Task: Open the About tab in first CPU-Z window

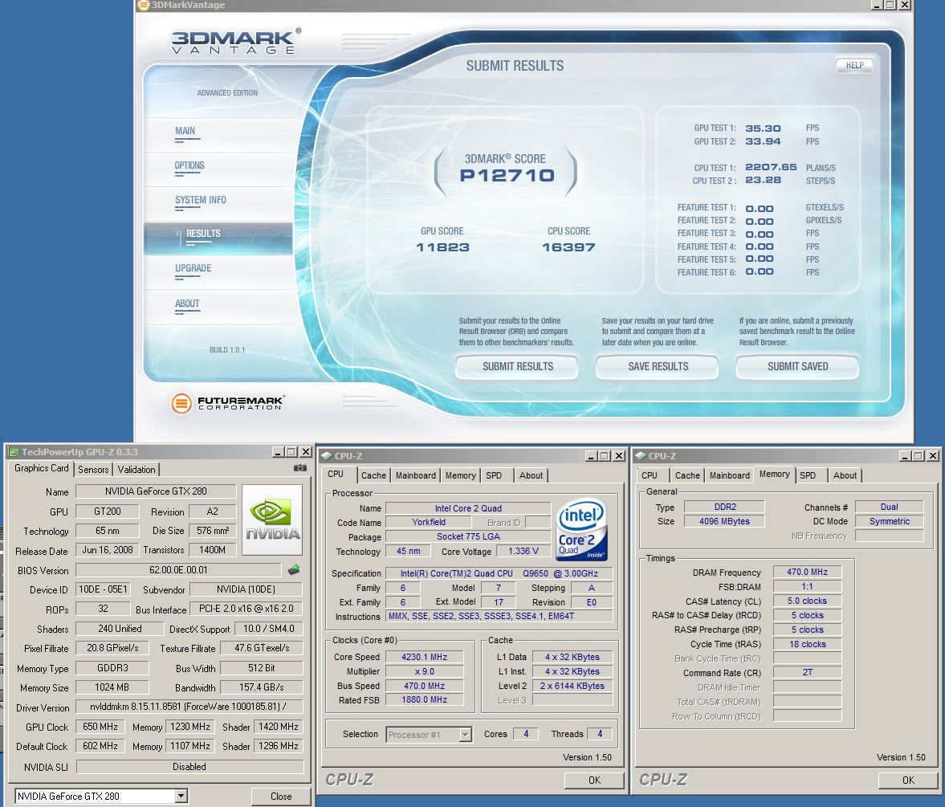Action: [x=531, y=475]
